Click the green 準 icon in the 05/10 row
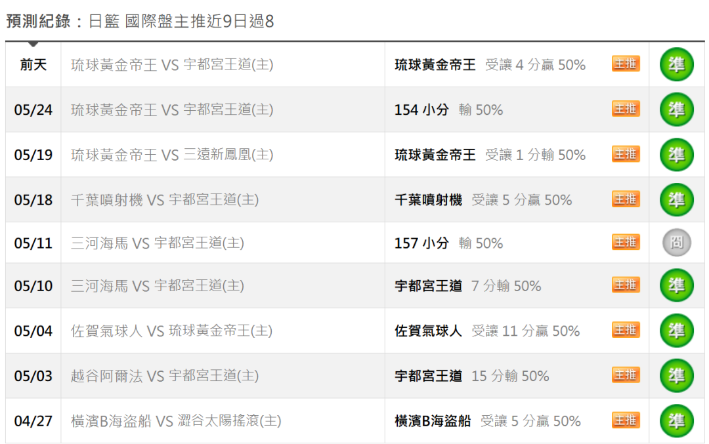This screenshot has height=444, width=709. (676, 285)
